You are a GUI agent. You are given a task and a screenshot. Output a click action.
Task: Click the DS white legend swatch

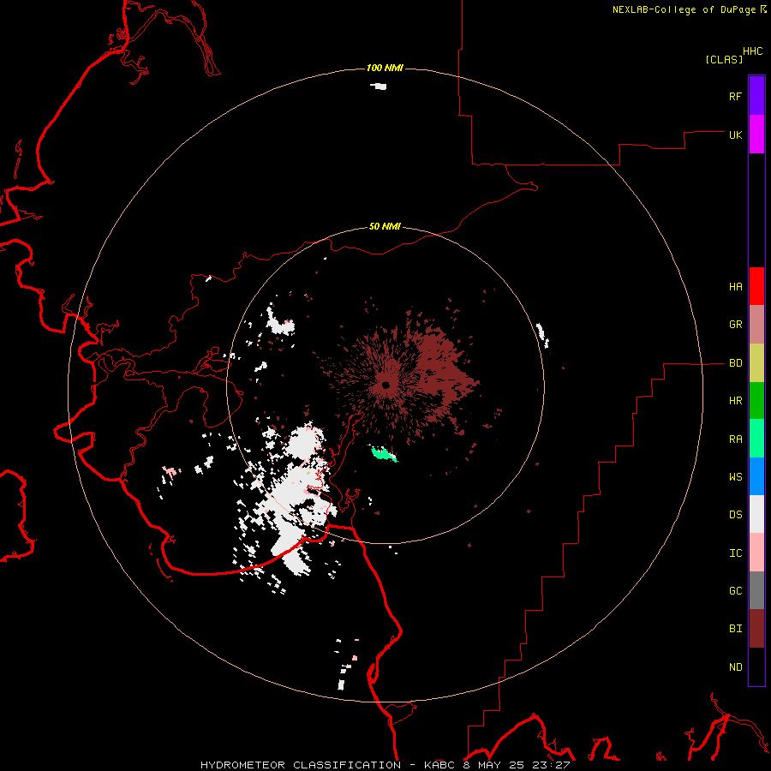(x=756, y=514)
